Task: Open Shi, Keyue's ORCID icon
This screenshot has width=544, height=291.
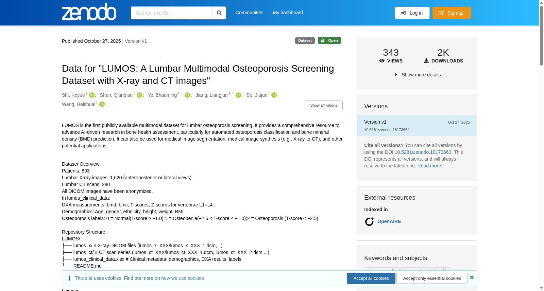Action: tap(92, 95)
